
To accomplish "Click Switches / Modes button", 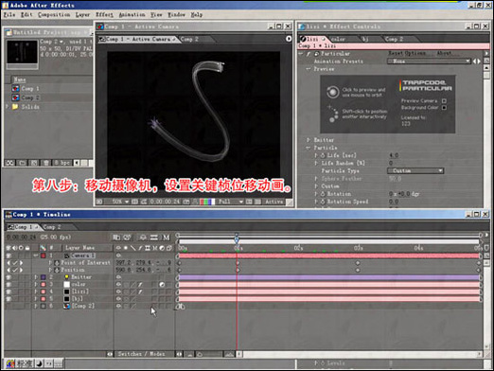I will 141,354.
